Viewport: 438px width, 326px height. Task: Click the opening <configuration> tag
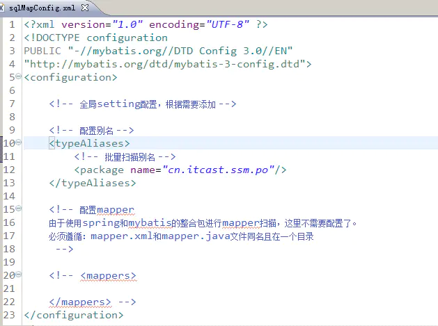[x=70, y=77]
